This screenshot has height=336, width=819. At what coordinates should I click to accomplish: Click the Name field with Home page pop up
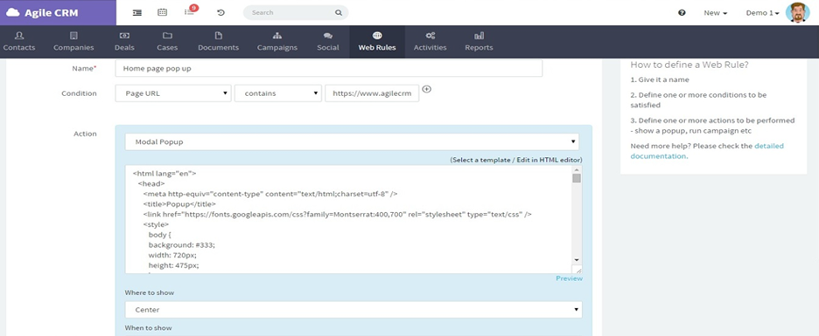click(x=328, y=68)
